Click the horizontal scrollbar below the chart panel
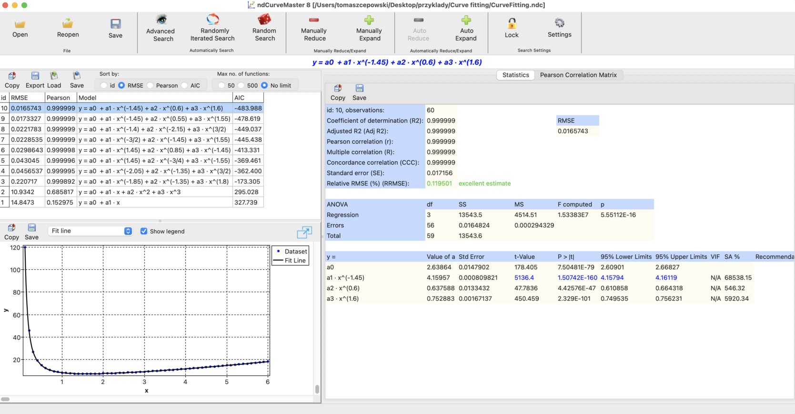This screenshot has width=795, height=414. point(5,399)
